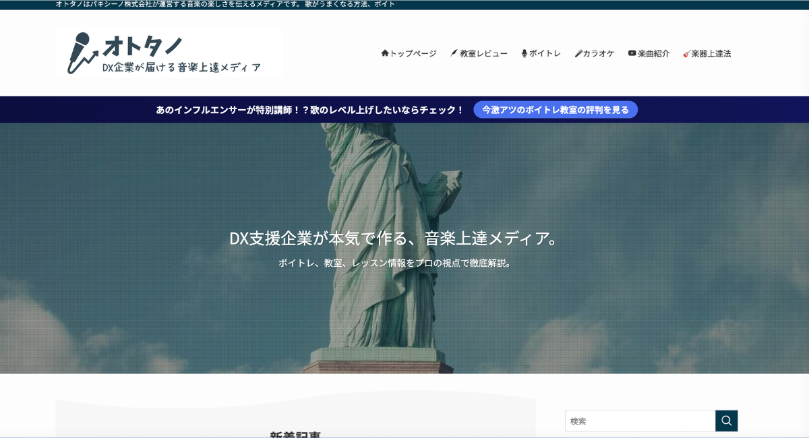The width and height of the screenshot is (809, 438).
Task: Click the あのインフルエンサーが特別講師 announcement text
Action: coord(309,110)
